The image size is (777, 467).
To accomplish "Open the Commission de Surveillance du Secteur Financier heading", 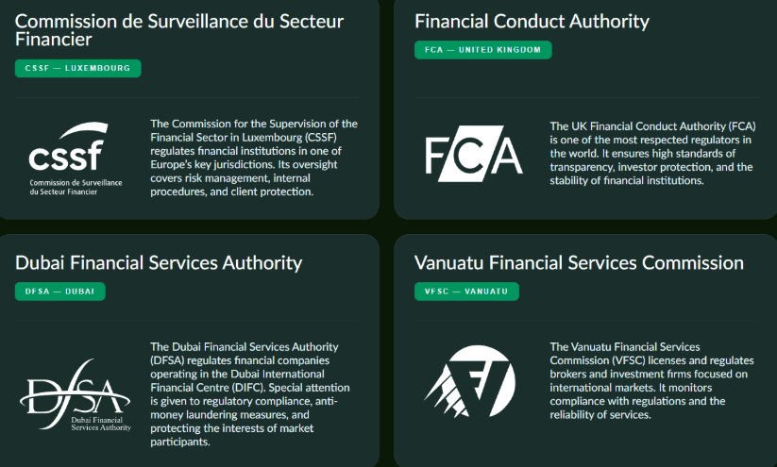I will point(179,31).
